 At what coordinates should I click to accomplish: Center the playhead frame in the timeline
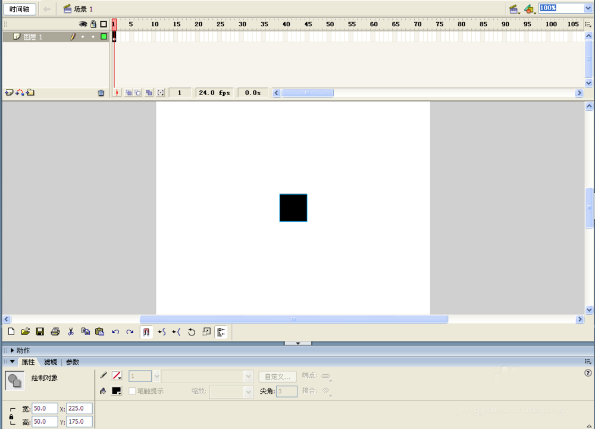(x=117, y=93)
